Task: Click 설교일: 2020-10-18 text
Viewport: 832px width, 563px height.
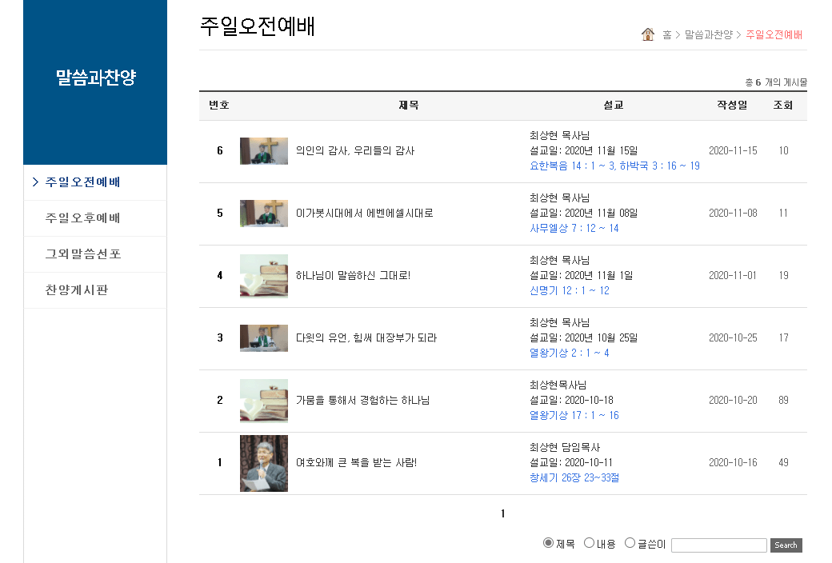Action: coord(571,400)
